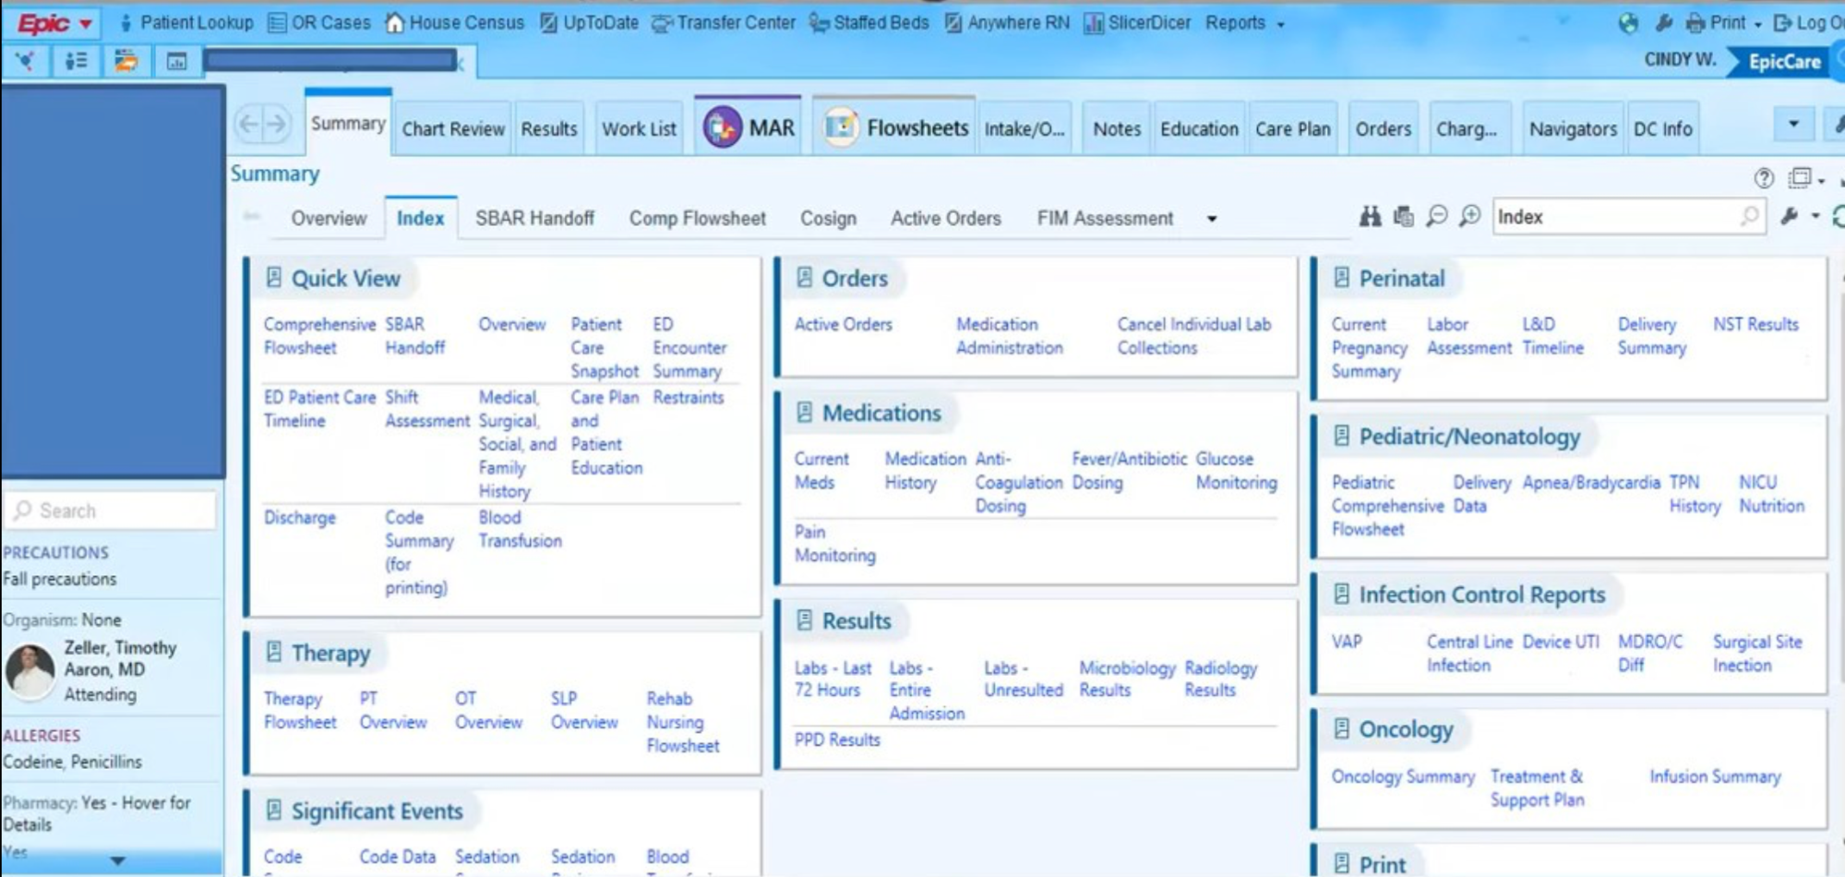Image resolution: width=1845 pixels, height=877 pixels.
Task: Select the SBAR Handoff report tab
Action: click(534, 218)
